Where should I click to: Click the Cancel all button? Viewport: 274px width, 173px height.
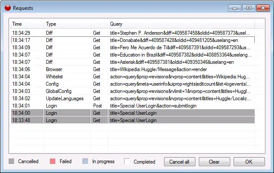tap(179, 162)
